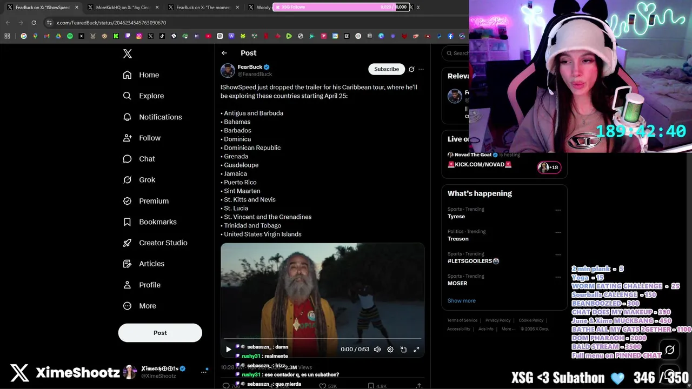Image resolution: width=692 pixels, height=389 pixels.
Task: Open the Cookie Policy link
Action: [531, 320]
